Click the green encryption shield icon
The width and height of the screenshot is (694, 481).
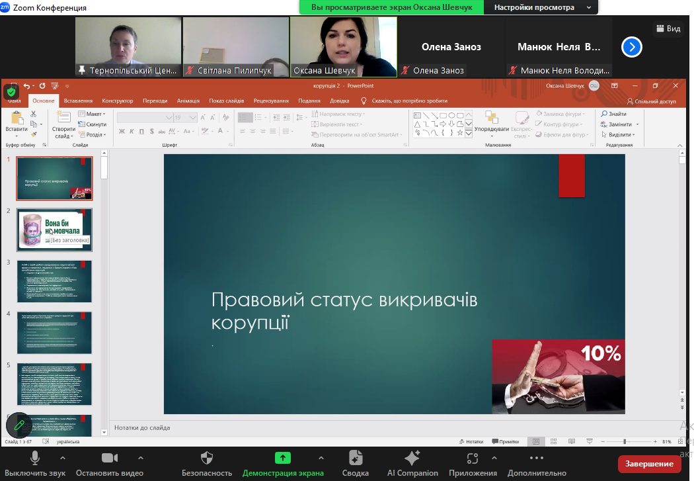click(11, 92)
